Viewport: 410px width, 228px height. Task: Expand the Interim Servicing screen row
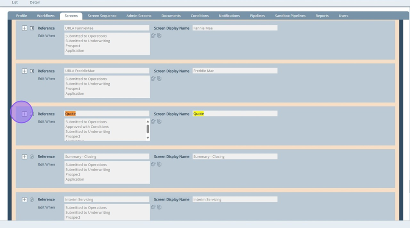tap(25, 200)
